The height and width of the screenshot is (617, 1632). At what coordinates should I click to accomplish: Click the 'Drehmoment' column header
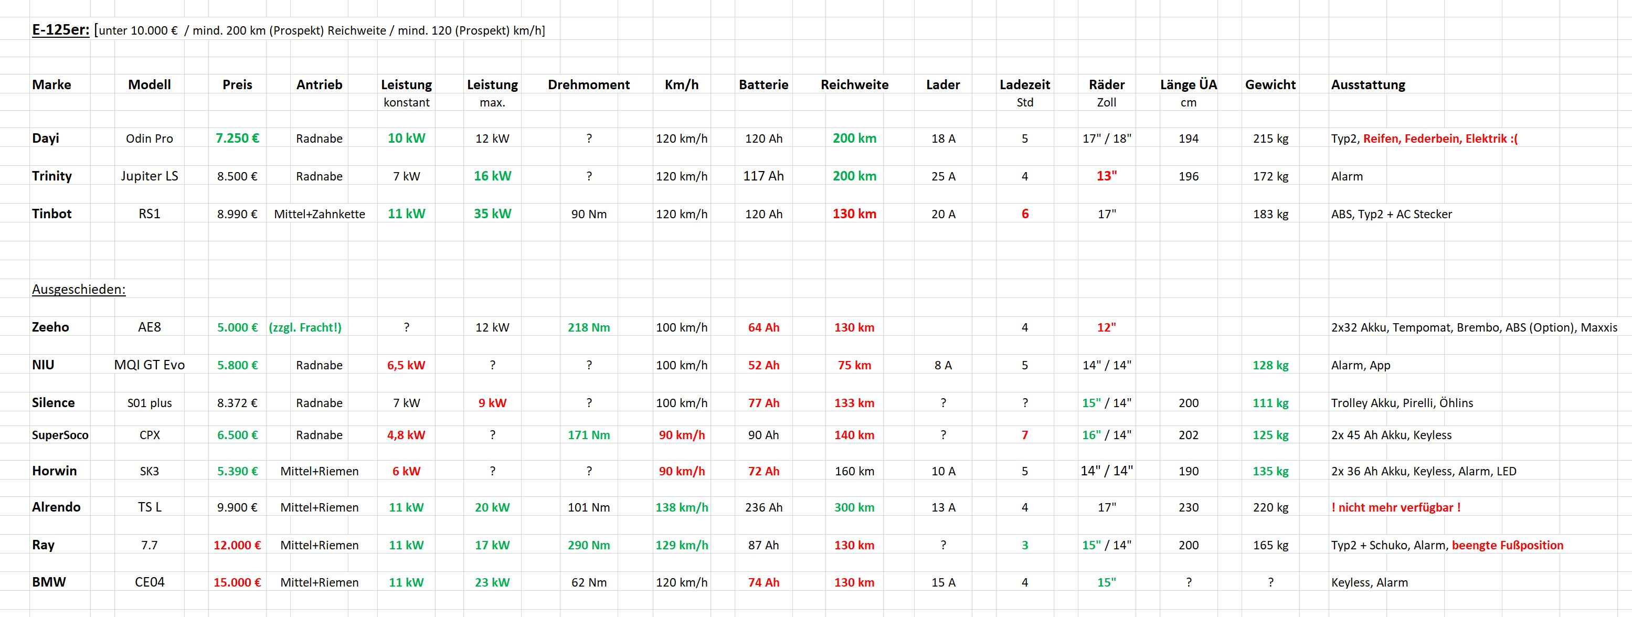coord(589,85)
